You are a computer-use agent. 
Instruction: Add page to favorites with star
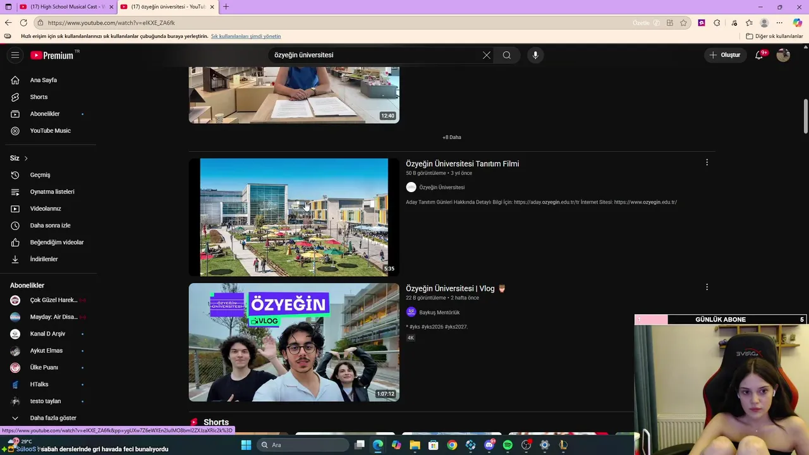(683, 23)
